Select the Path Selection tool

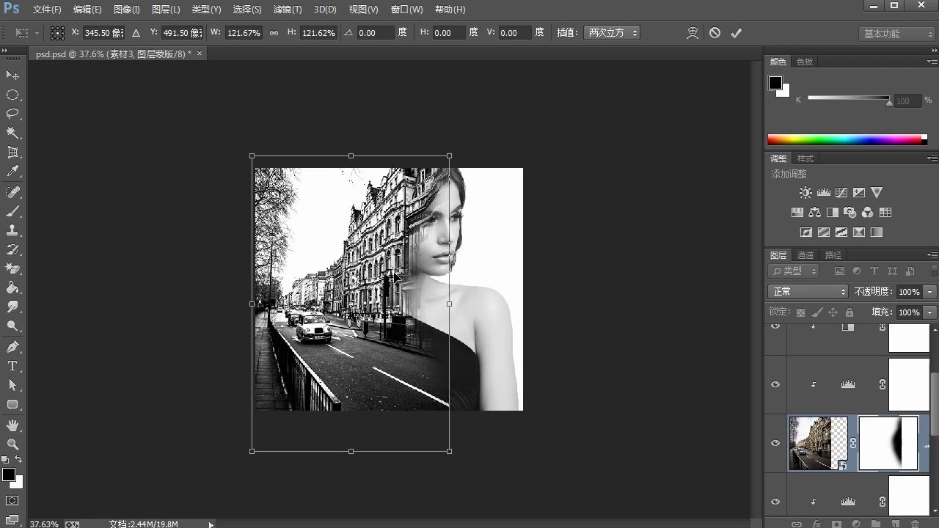[x=12, y=385]
